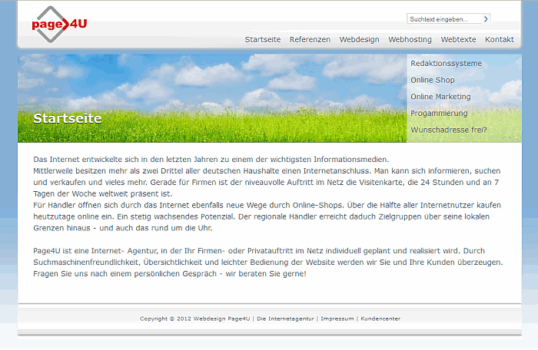Viewport: 538px width, 350px height.
Task: Open Online Marketing side link
Action: click(440, 97)
